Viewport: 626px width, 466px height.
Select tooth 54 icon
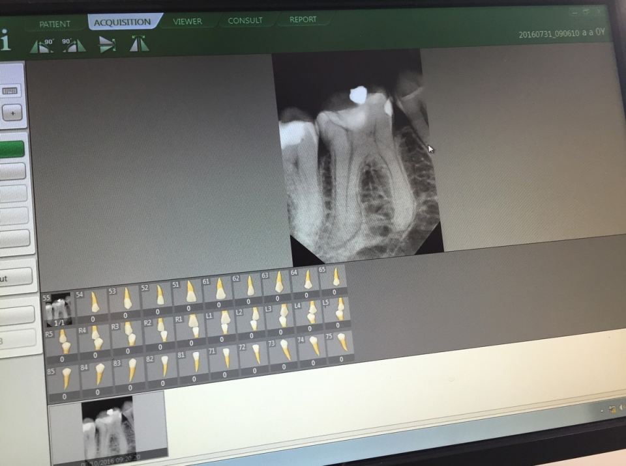pos(92,306)
